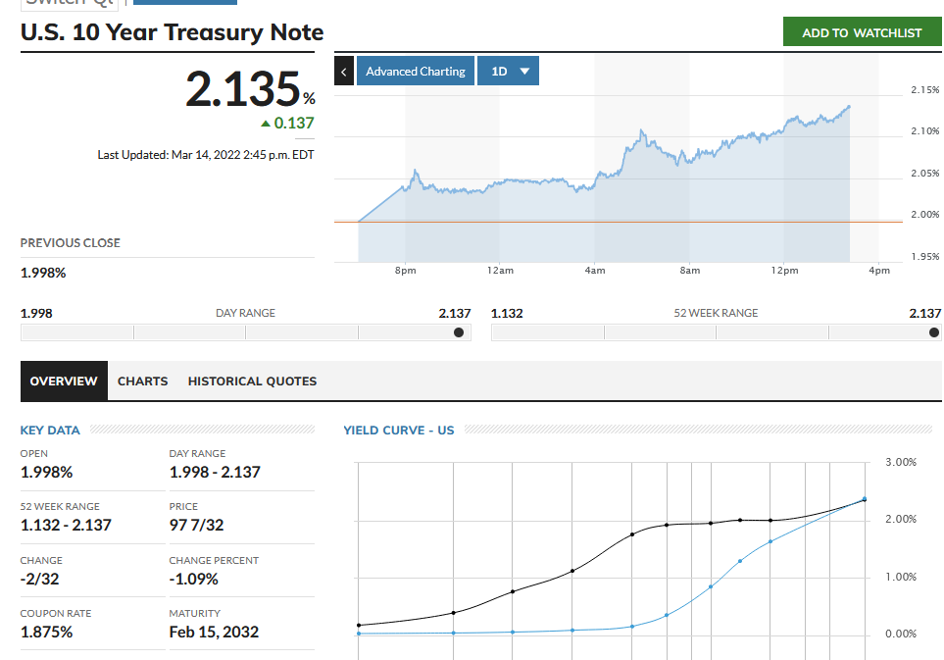Select the heading 'U.S. 10 Year Treasury Note'
The height and width of the screenshot is (660, 944).
point(173,32)
